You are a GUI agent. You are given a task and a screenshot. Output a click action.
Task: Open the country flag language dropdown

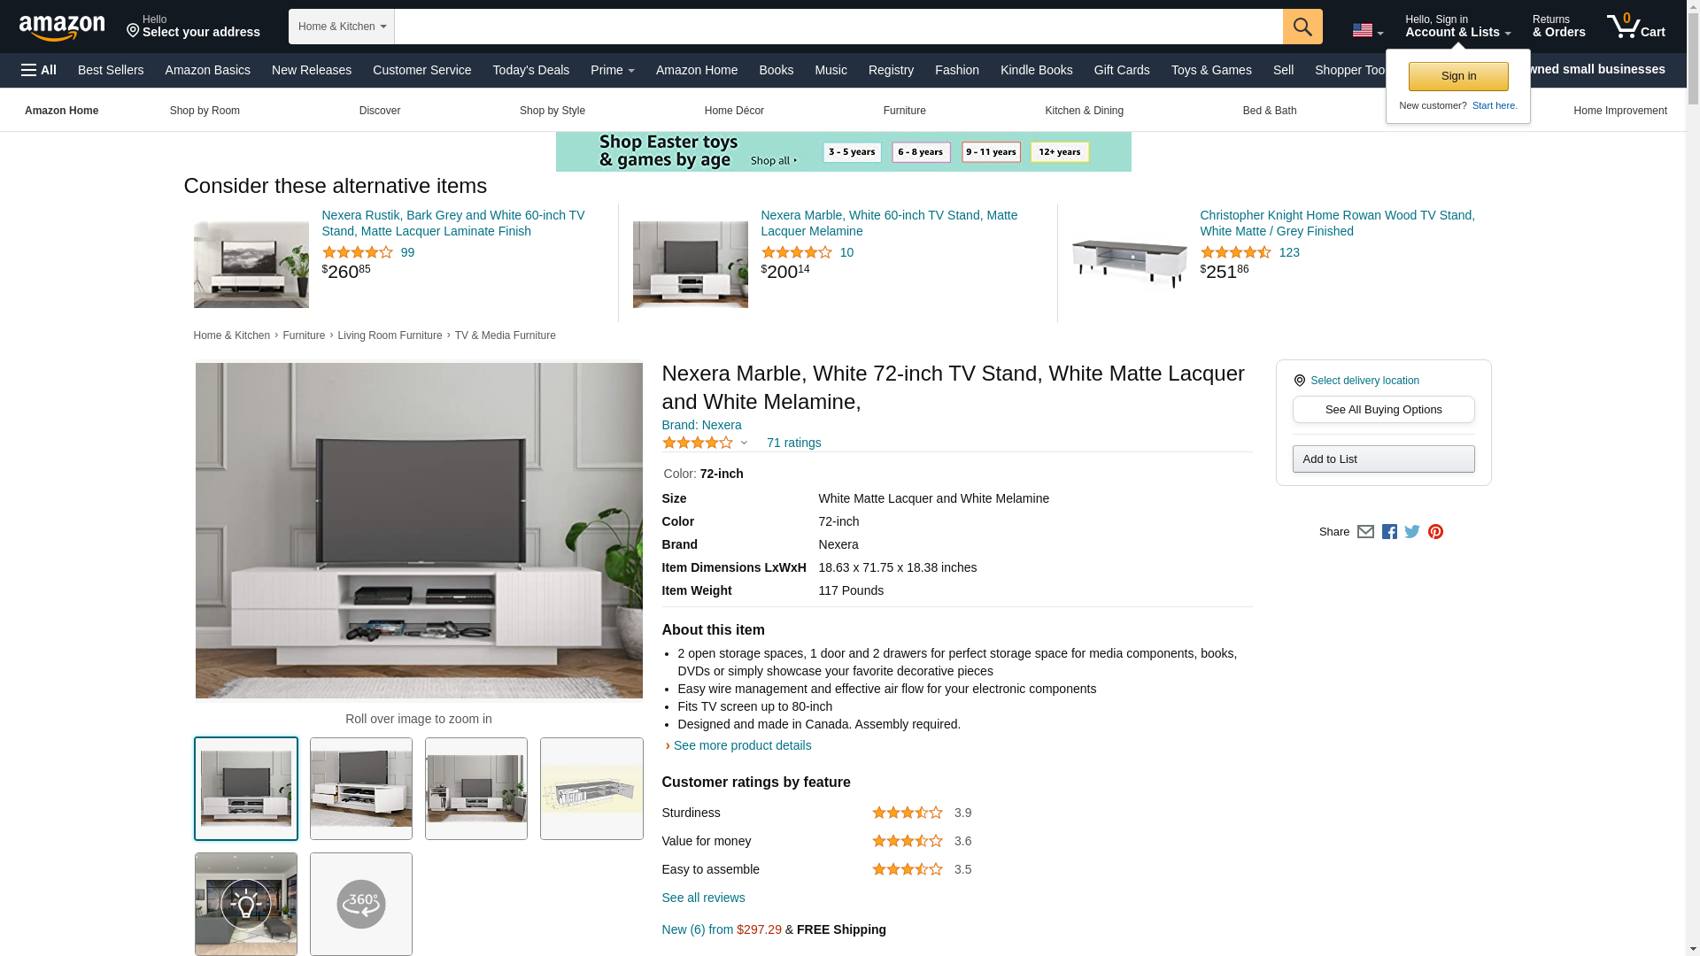pos(1367,31)
